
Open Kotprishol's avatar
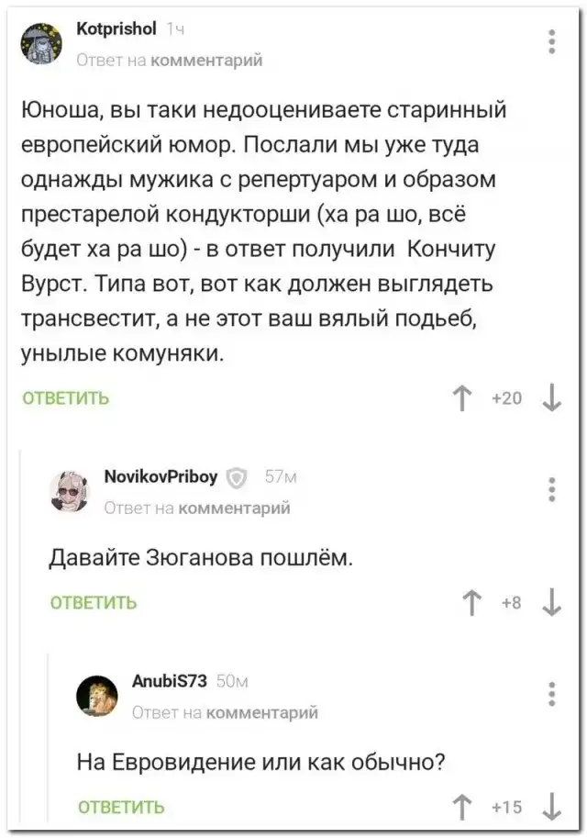click(x=42, y=42)
